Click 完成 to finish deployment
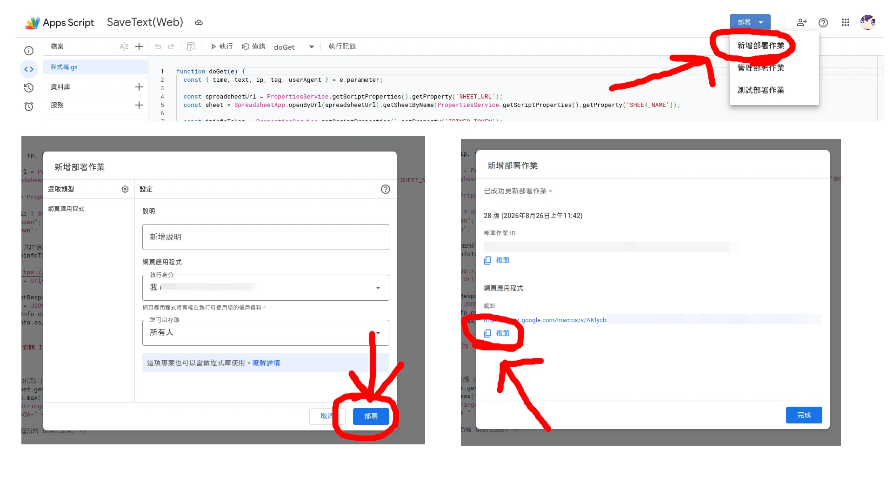The width and height of the screenshot is (893, 502). (804, 415)
